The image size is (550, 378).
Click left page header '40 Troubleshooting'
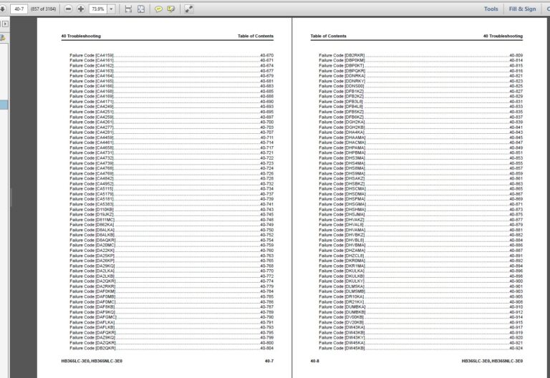pos(81,36)
